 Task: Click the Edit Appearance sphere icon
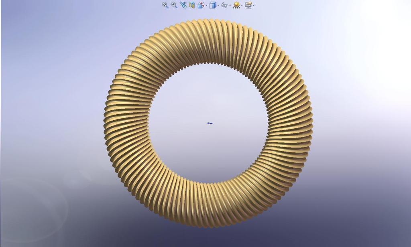pyautogui.click(x=237, y=5)
